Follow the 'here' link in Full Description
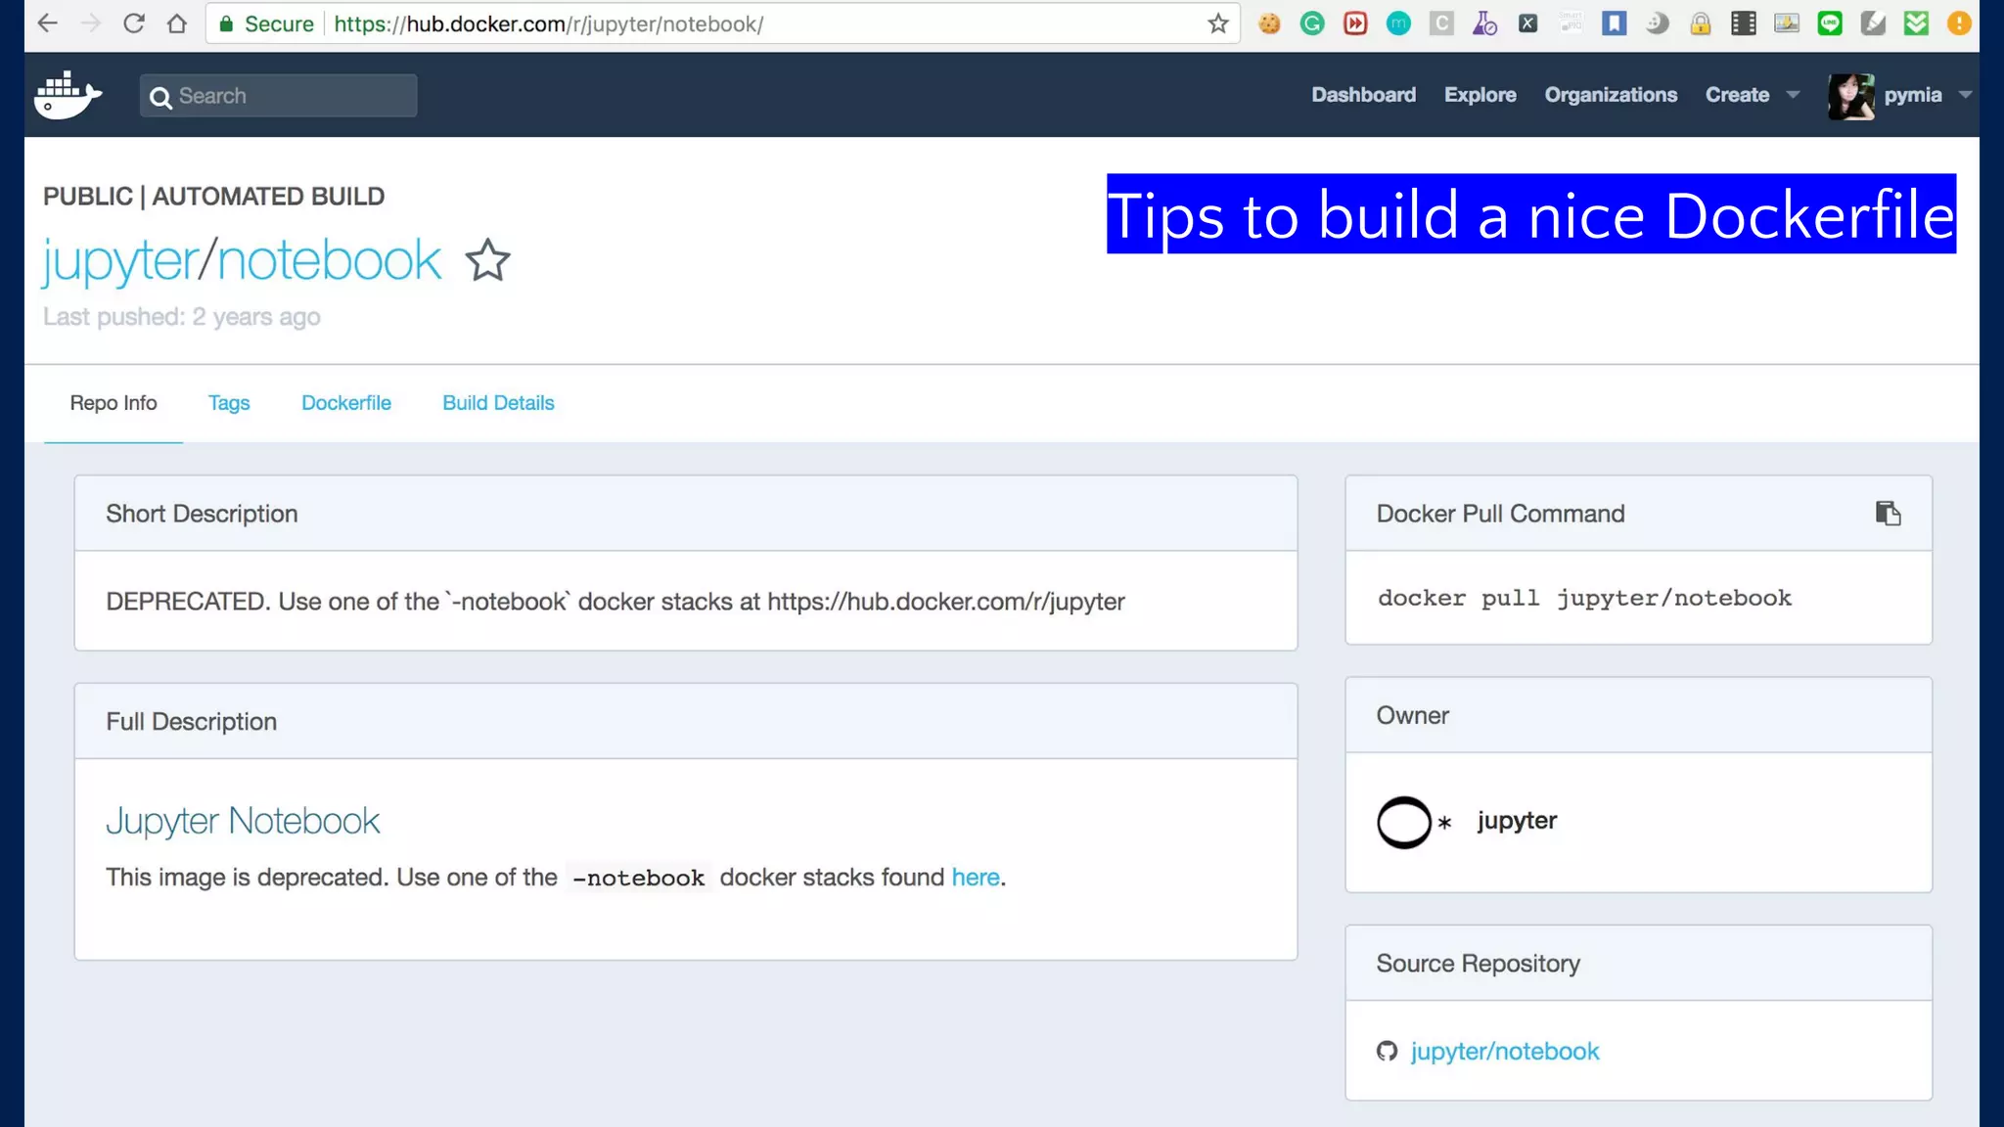Screen dimensions: 2004x1127 (976, 878)
